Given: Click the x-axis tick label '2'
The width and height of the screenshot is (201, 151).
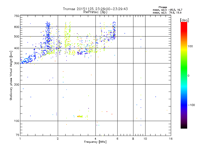Looking at the screenshot, I should click(x=58, y=139).
